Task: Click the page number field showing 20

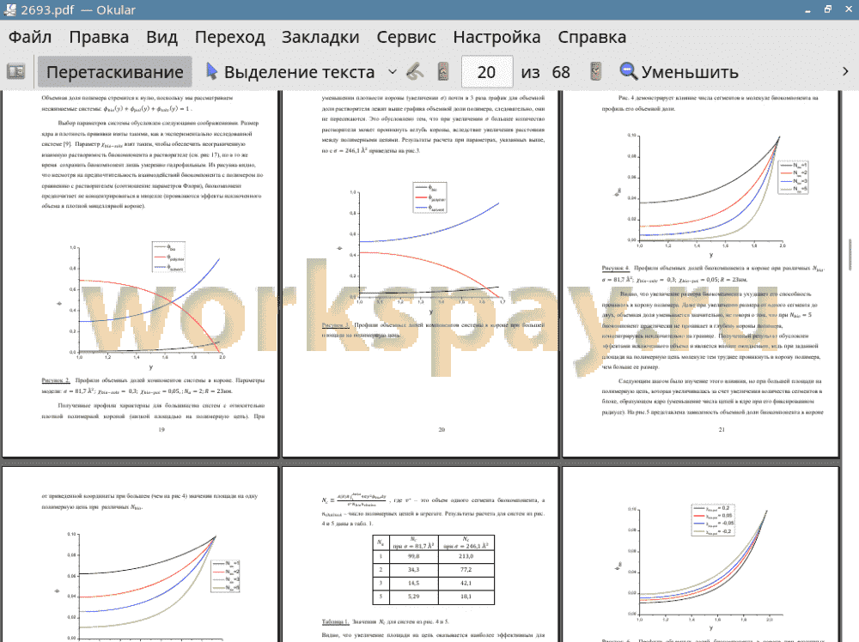Action: coord(487,72)
